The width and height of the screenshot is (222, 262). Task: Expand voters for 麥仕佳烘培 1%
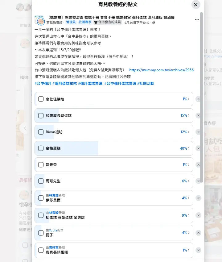(186, 99)
